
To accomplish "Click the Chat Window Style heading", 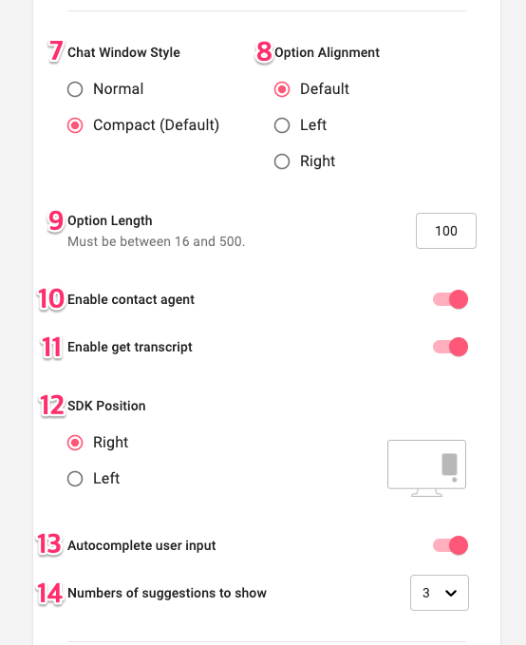I will tap(123, 52).
